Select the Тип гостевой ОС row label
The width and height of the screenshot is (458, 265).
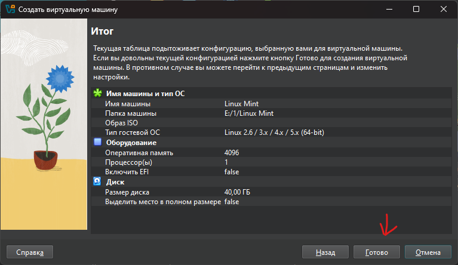point(133,132)
